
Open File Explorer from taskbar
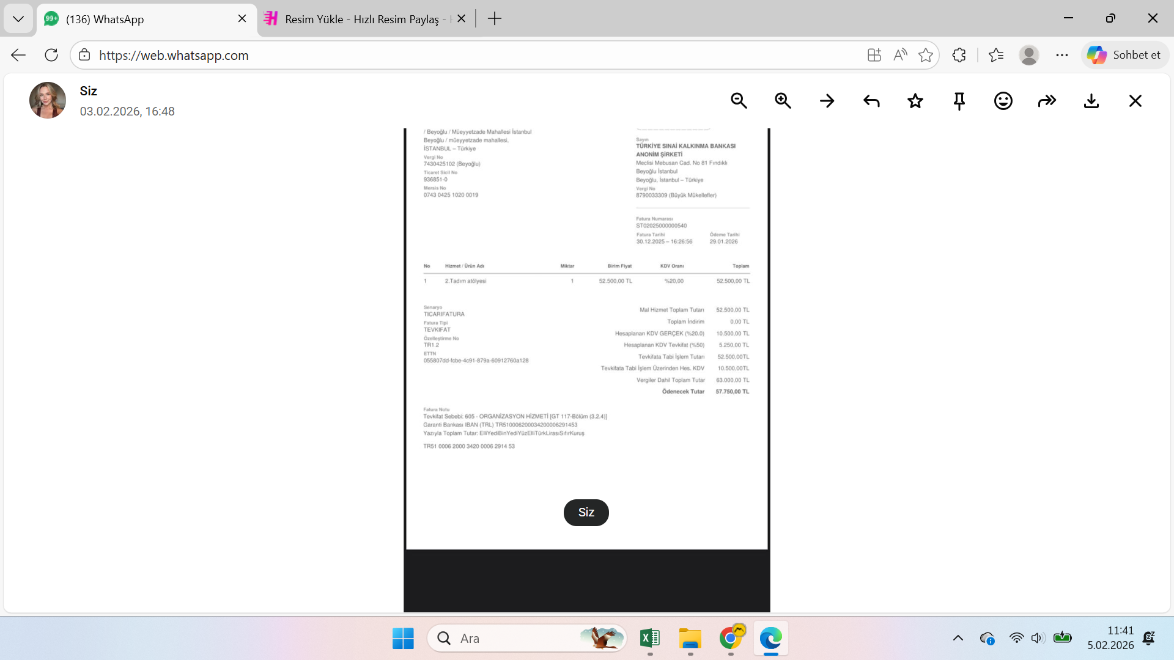(x=690, y=639)
